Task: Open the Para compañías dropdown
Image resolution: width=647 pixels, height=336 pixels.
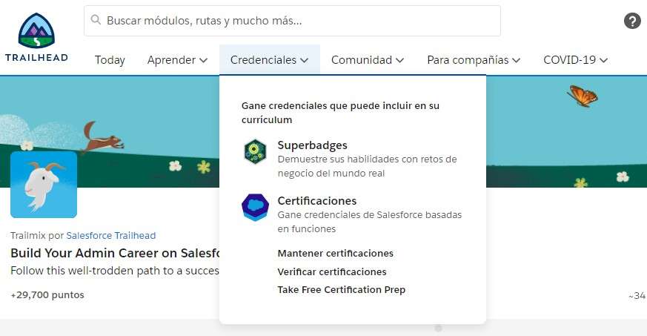Action: (474, 60)
